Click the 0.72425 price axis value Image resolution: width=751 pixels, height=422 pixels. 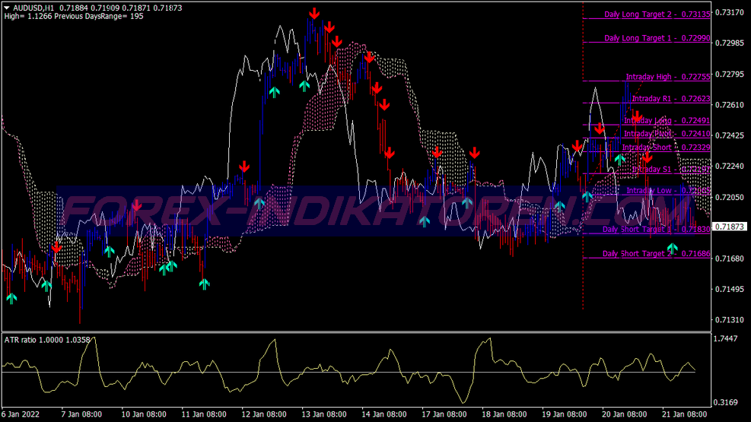click(730, 135)
